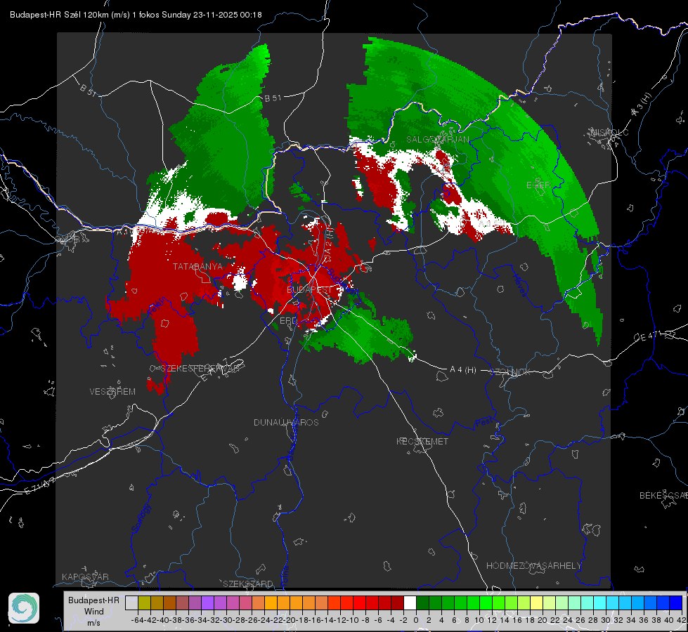Select the SZOLNOK city label
The width and height of the screenshot is (688, 632).
coord(510,372)
